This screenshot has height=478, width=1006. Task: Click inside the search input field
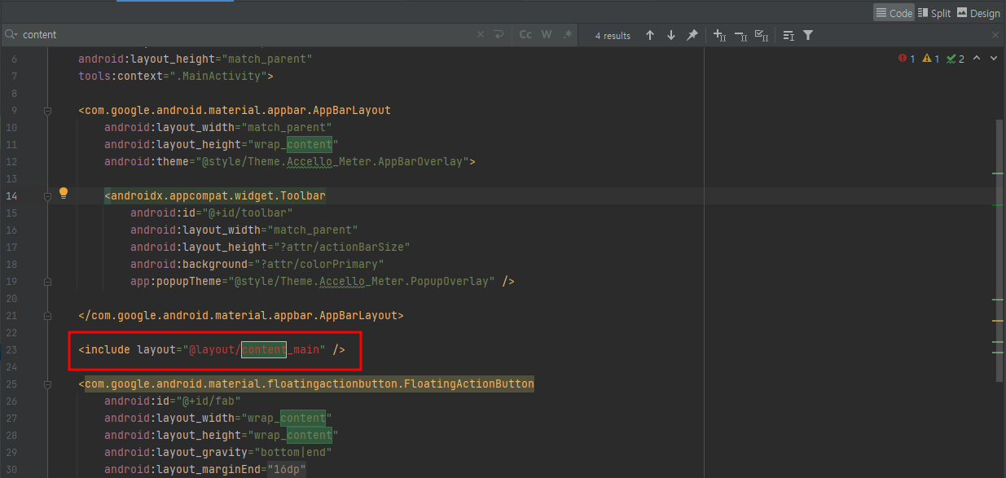pyautogui.click(x=163, y=35)
